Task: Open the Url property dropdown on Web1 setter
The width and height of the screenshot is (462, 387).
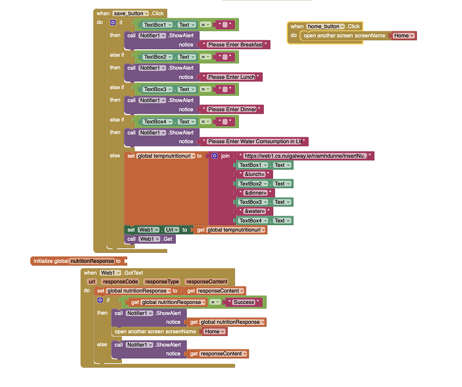Action: [x=176, y=230]
